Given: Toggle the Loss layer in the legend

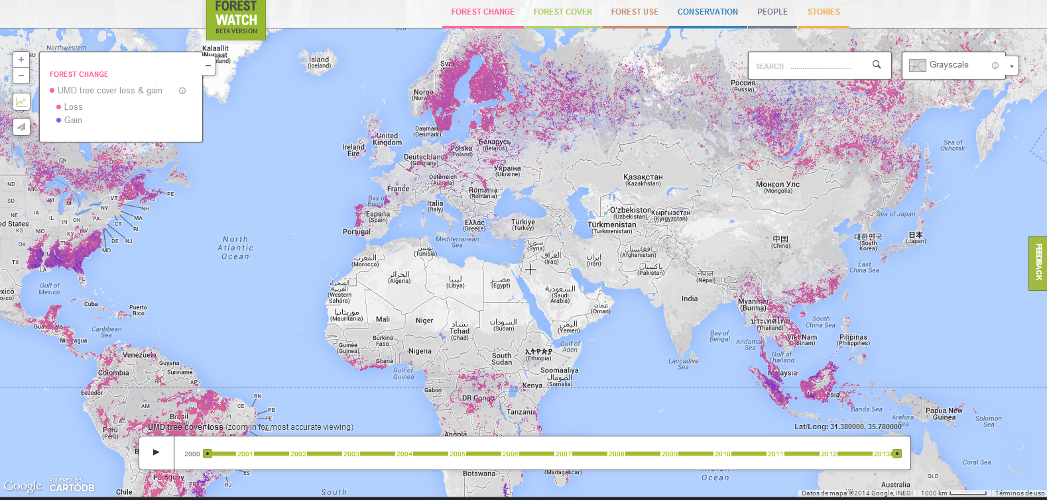Looking at the screenshot, I should 73,107.
